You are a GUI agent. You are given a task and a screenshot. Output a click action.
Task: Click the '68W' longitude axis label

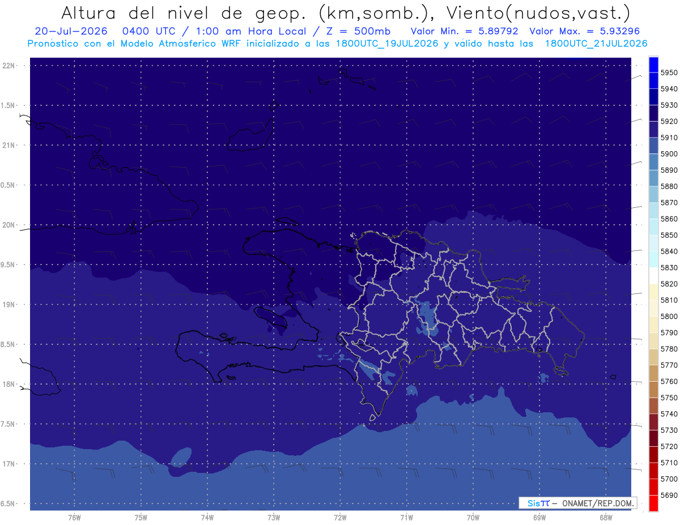(x=606, y=517)
